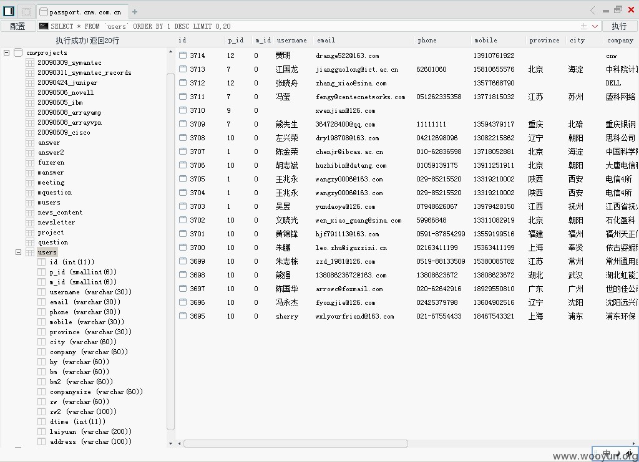Select the manswer table
This screenshot has height=462, width=639.
click(x=51, y=172)
